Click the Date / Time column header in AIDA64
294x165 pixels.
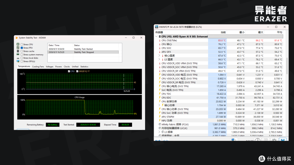60,45
